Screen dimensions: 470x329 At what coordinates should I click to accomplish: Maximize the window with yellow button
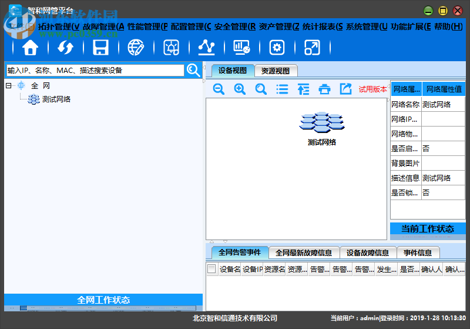point(443,11)
